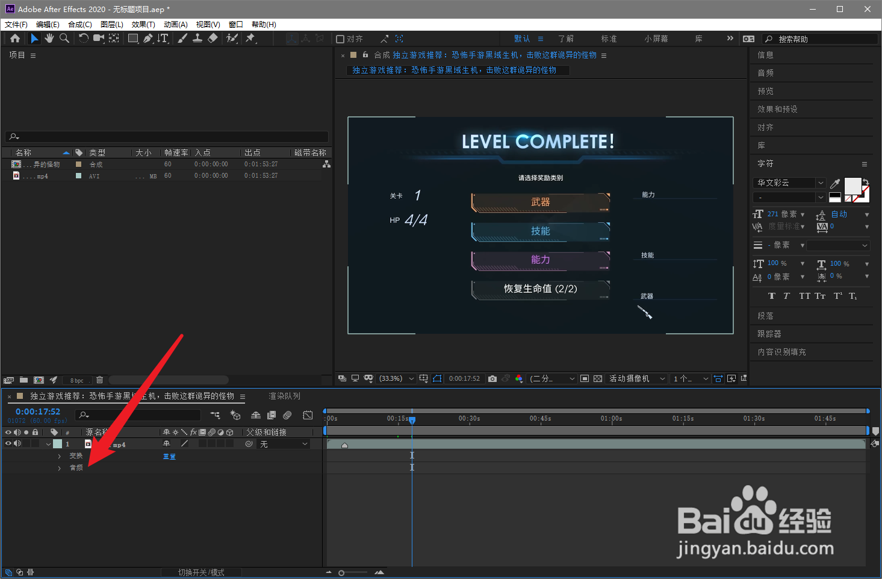882x579 pixels.
Task: Open the 活动摄像机 camera view dropdown
Action: [x=637, y=378]
